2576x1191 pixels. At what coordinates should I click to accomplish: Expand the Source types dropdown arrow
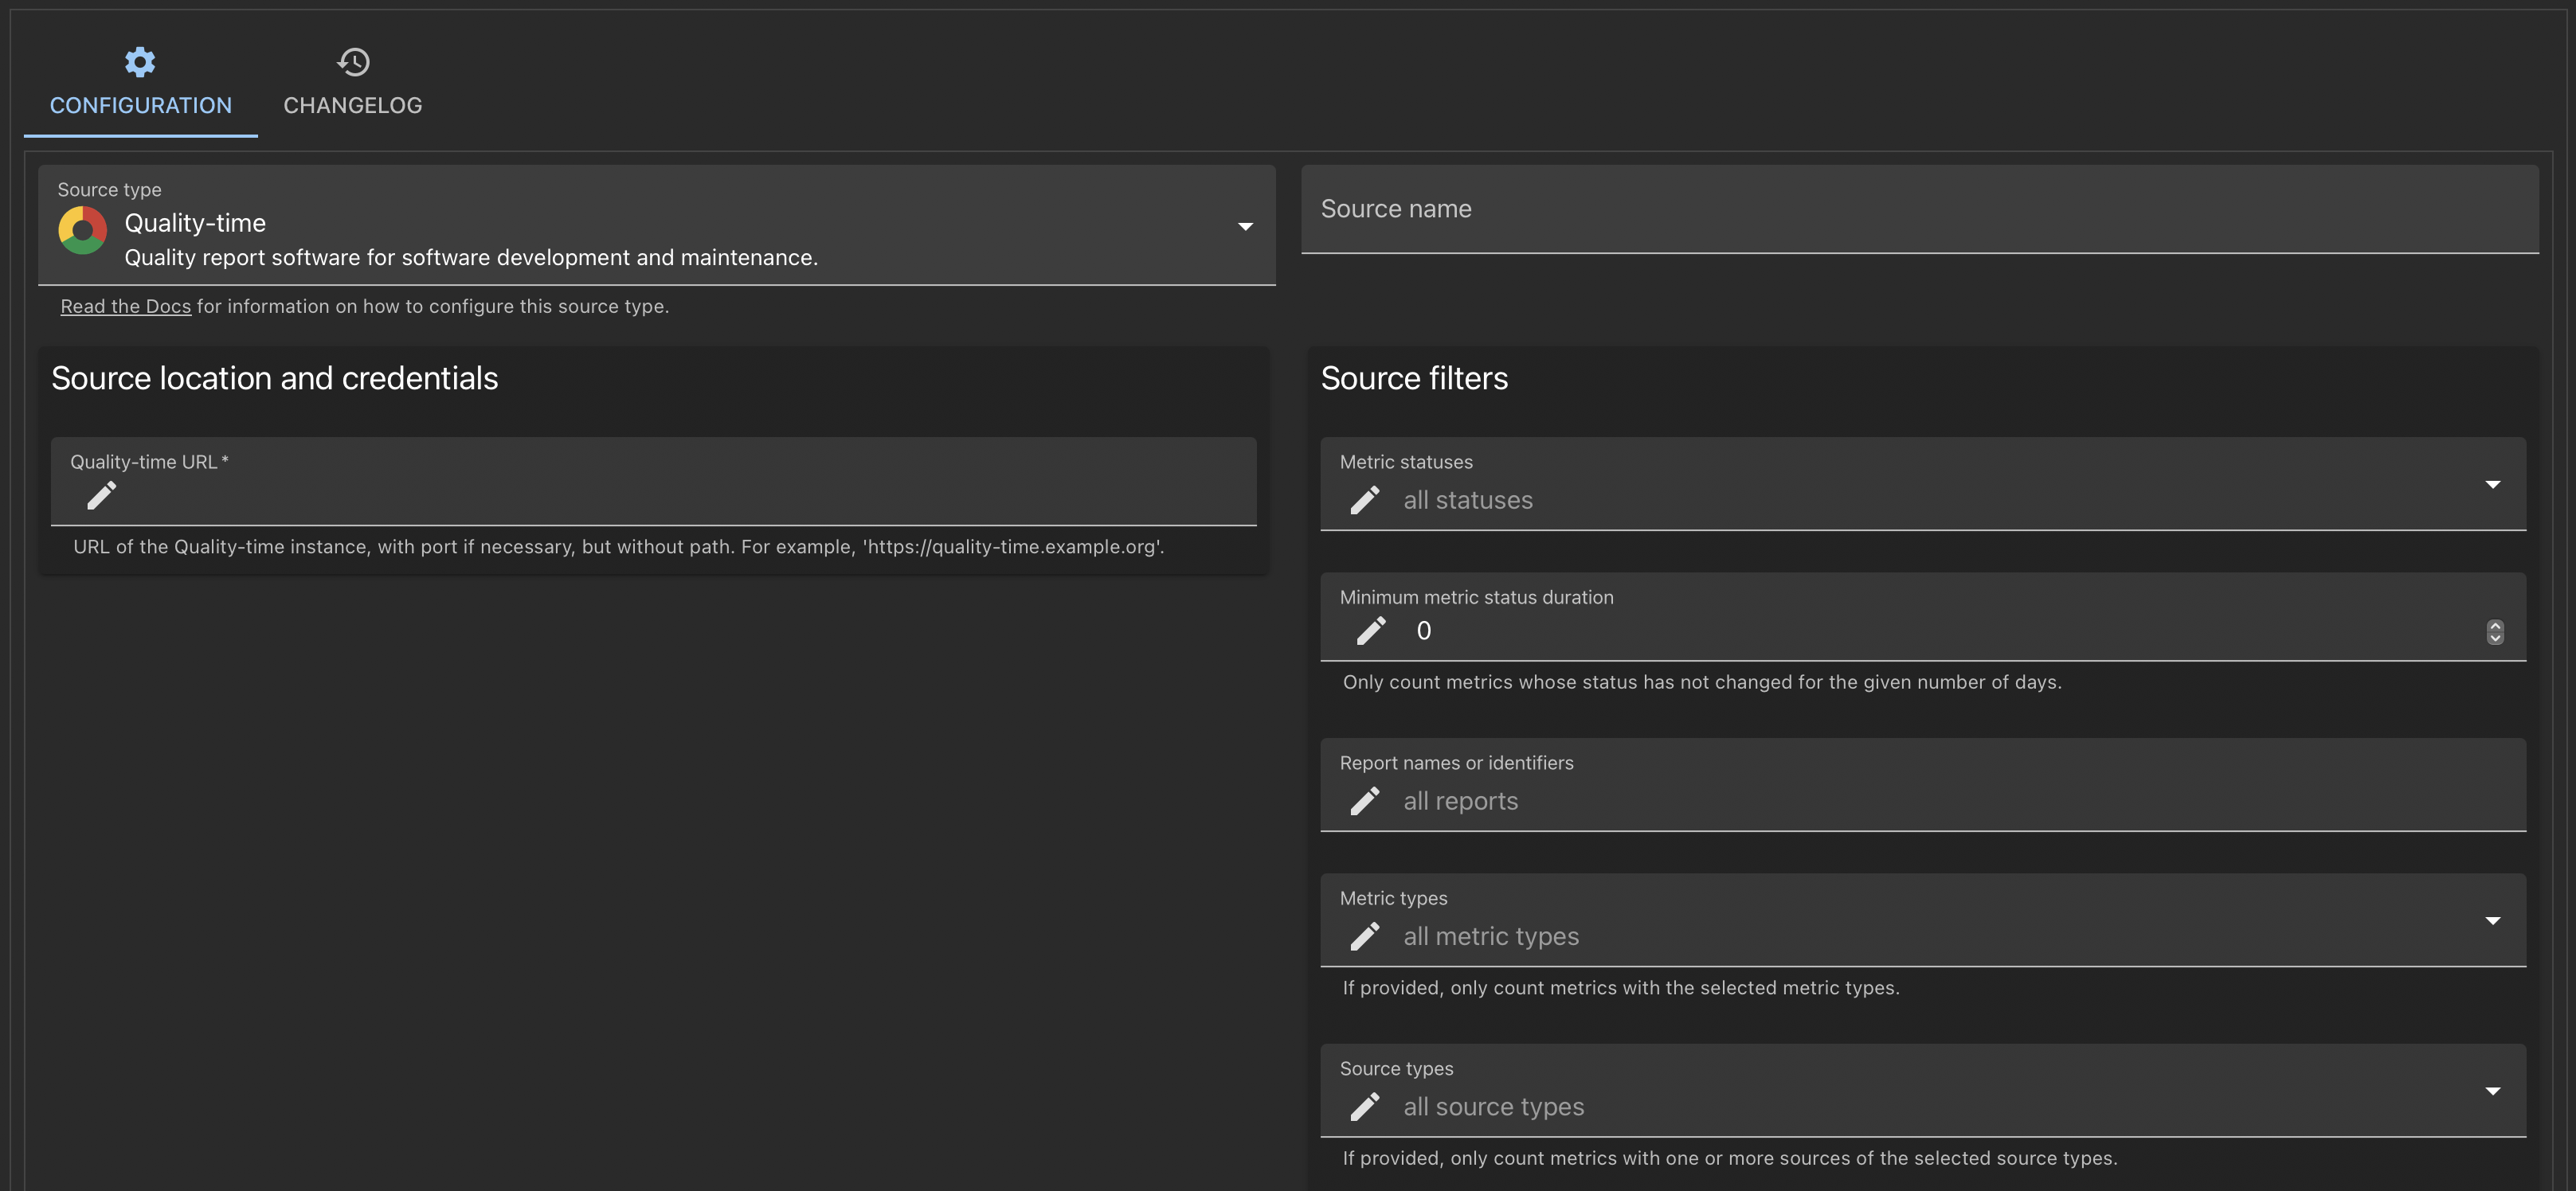pyautogui.click(x=2492, y=1091)
